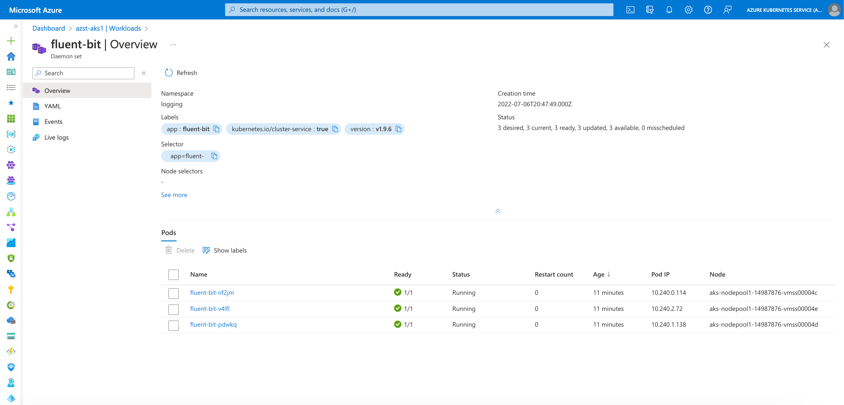
Task: Click the Refresh icon above Namespace
Action: (168, 73)
